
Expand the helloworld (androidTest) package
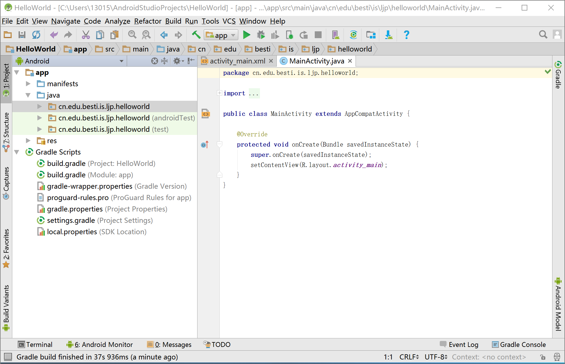pyautogui.click(x=39, y=118)
